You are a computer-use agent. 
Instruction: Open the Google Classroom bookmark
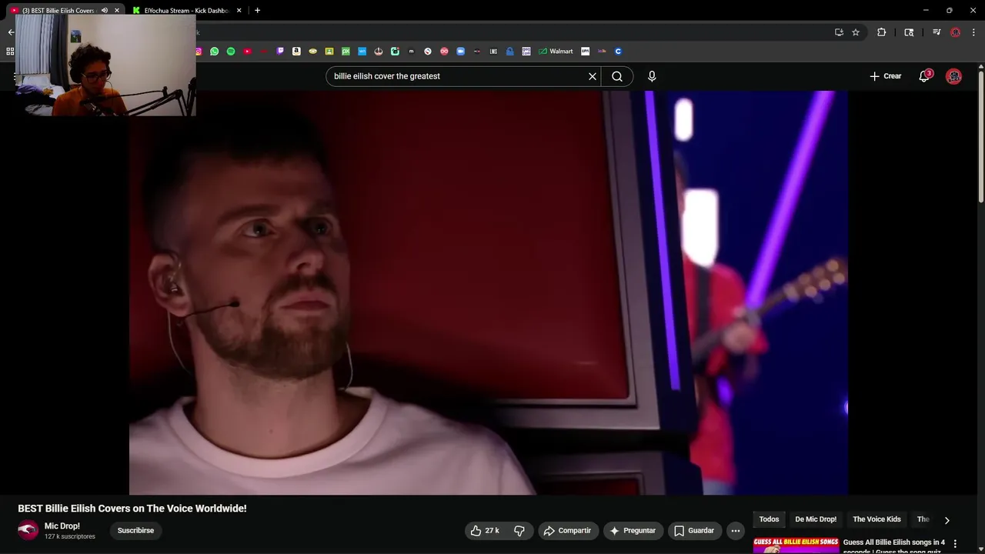click(x=329, y=52)
